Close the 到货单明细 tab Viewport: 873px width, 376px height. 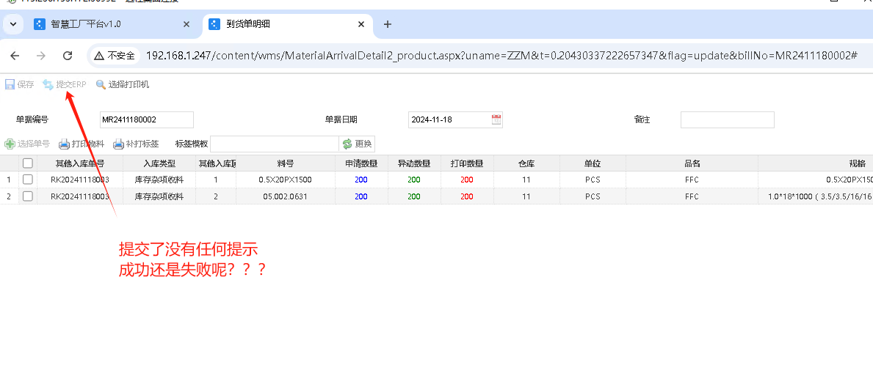[361, 24]
